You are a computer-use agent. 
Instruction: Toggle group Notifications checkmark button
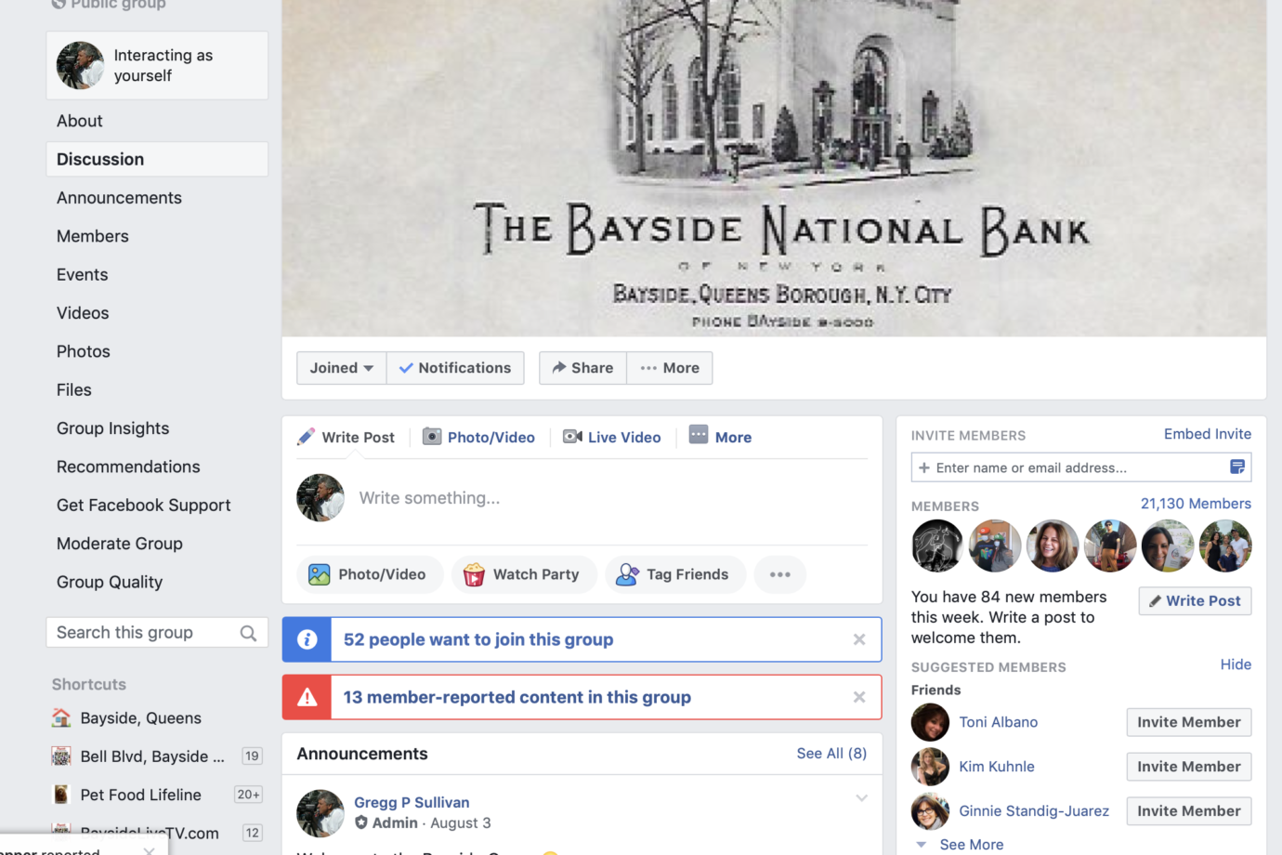[x=455, y=368]
